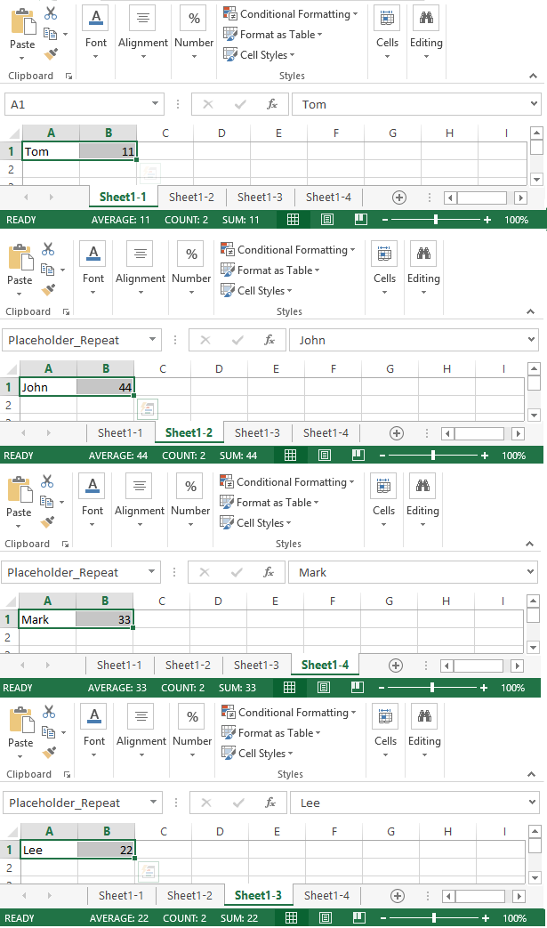Click cancel X icon beside John formula bar
The image size is (547, 928).
[205, 340]
